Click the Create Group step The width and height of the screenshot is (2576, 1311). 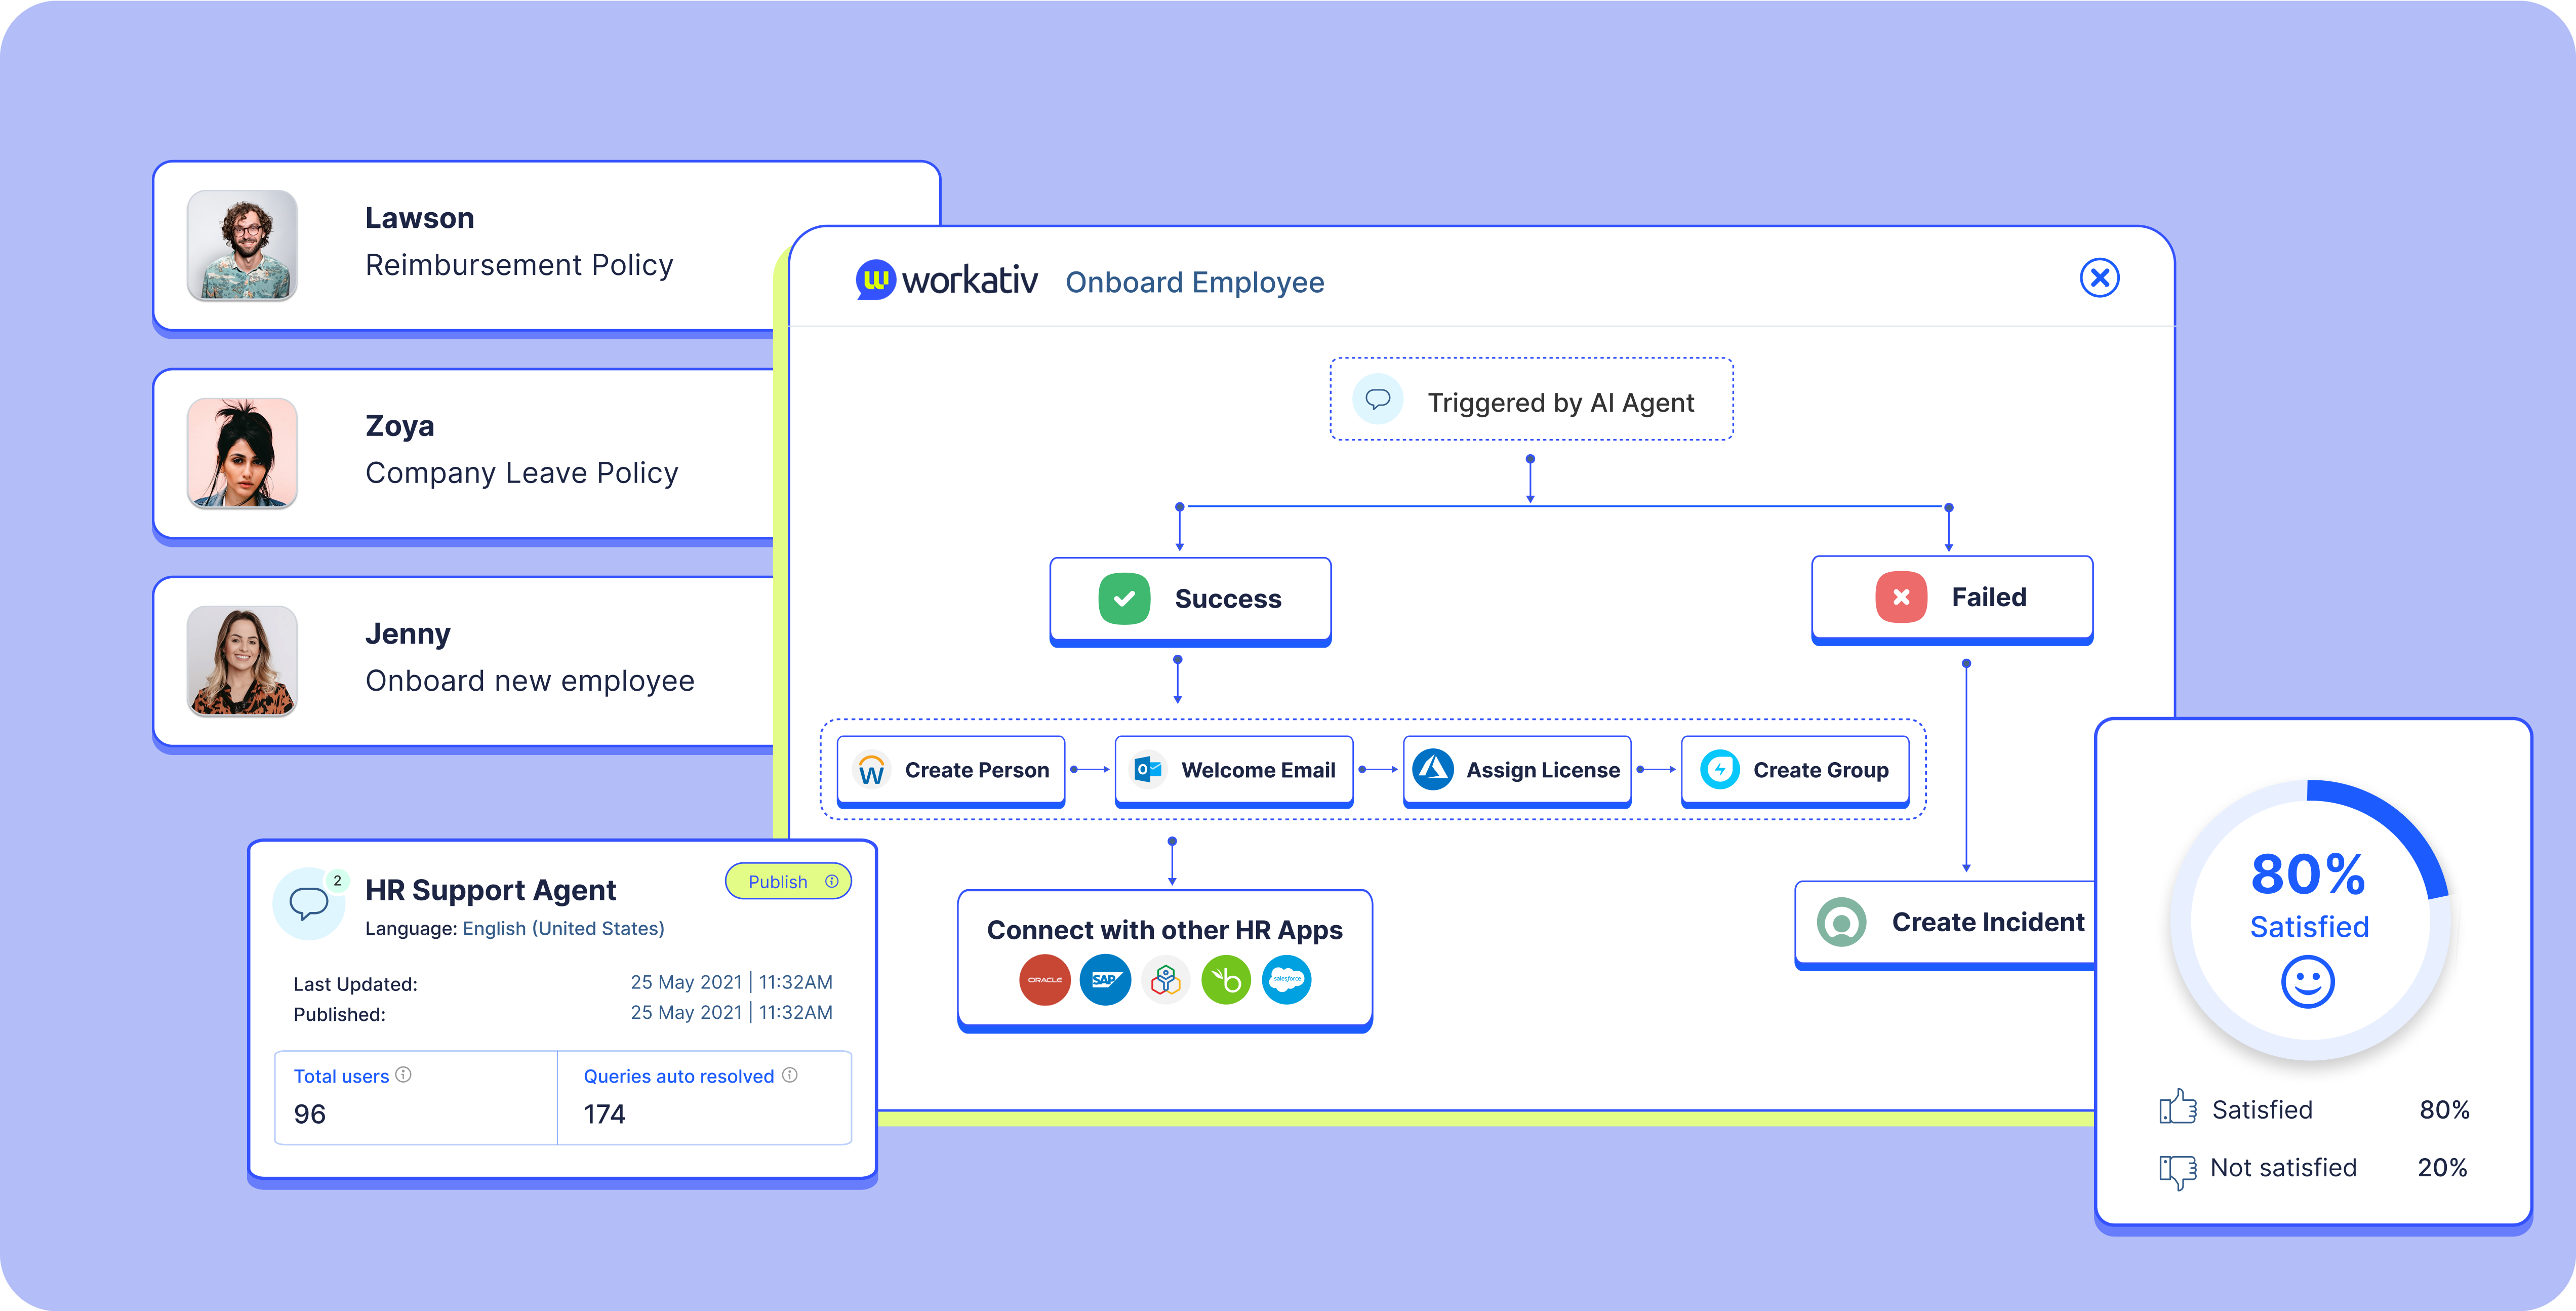pos(1795,770)
